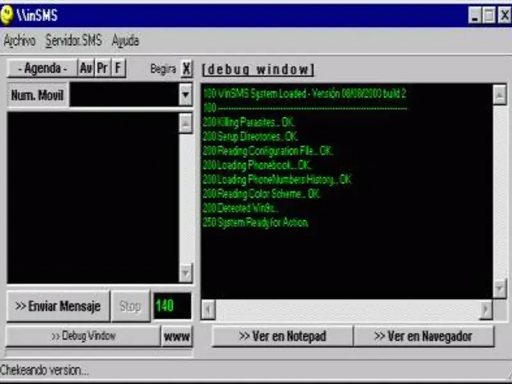Click log line 'Detected Win9x'
This screenshot has width=512, height=384.
tap(241, 208)
